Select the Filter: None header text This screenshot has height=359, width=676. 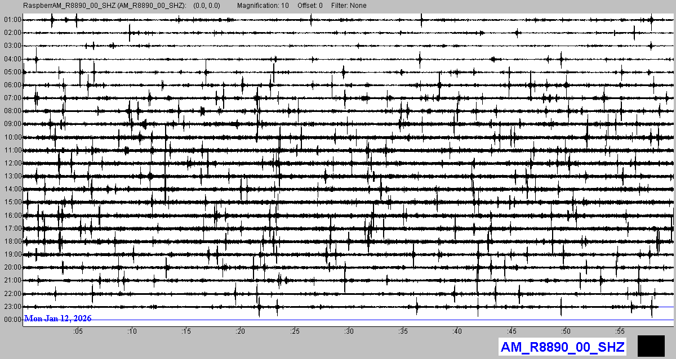click(x=349, y=6)
